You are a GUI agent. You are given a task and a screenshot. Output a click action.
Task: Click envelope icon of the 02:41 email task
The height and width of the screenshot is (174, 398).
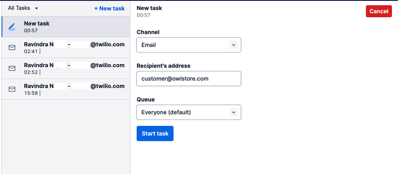[12, 47]
